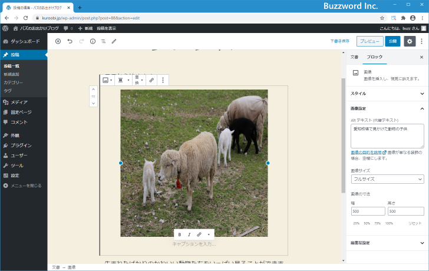Viewport: 429px width, 271px height.
Task: Collapse the admin menu
Action: tap(24, 186)
